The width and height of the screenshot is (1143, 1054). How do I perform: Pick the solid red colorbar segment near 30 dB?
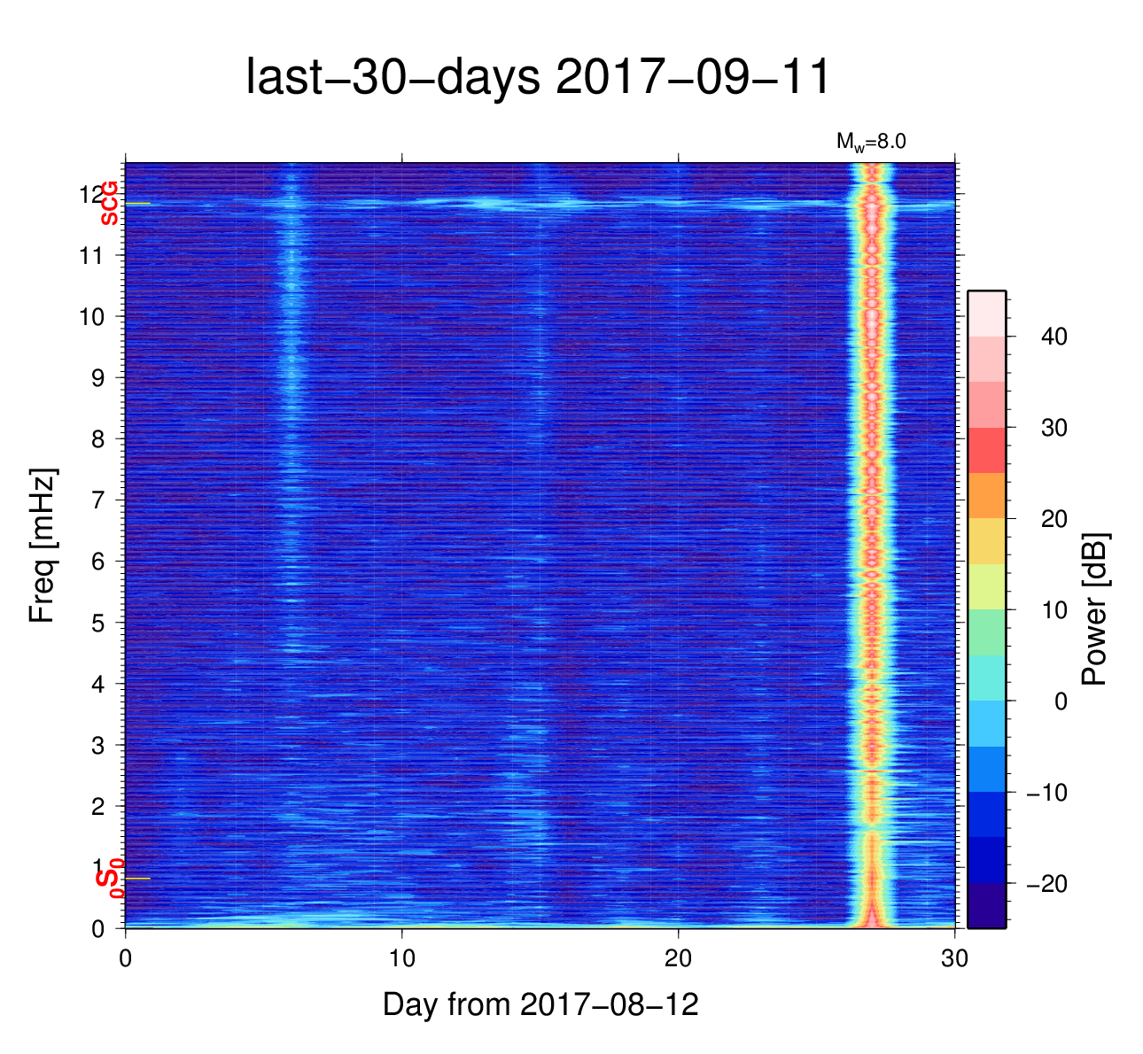(x=986, y=450)
